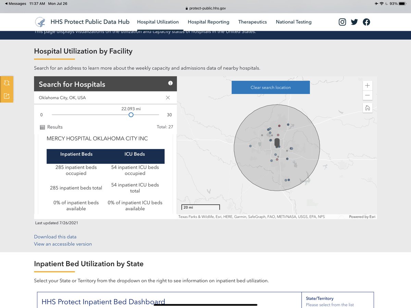The height and width of the screenshot is (308, 411).
Task: Zoom in on the map
Action: click(367, 85)
